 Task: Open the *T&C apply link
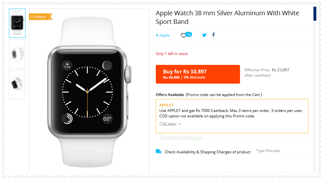point(168,124)
